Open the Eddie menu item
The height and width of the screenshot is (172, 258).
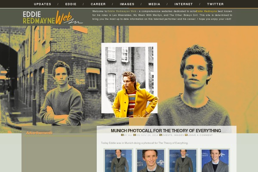(x=71, y=4)
